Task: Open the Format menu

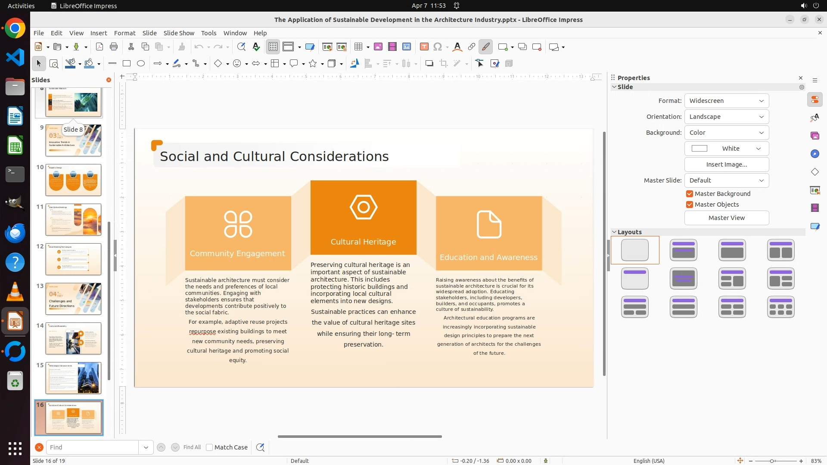Action: [x=124, y=33]
